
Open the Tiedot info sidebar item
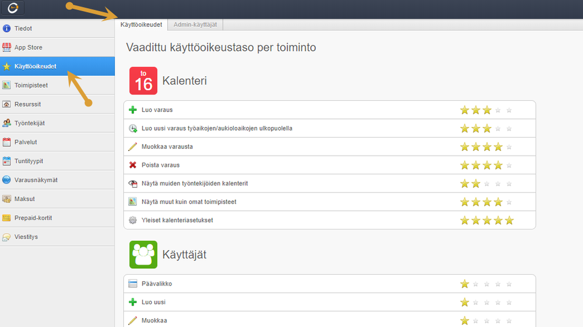(23, 29)
